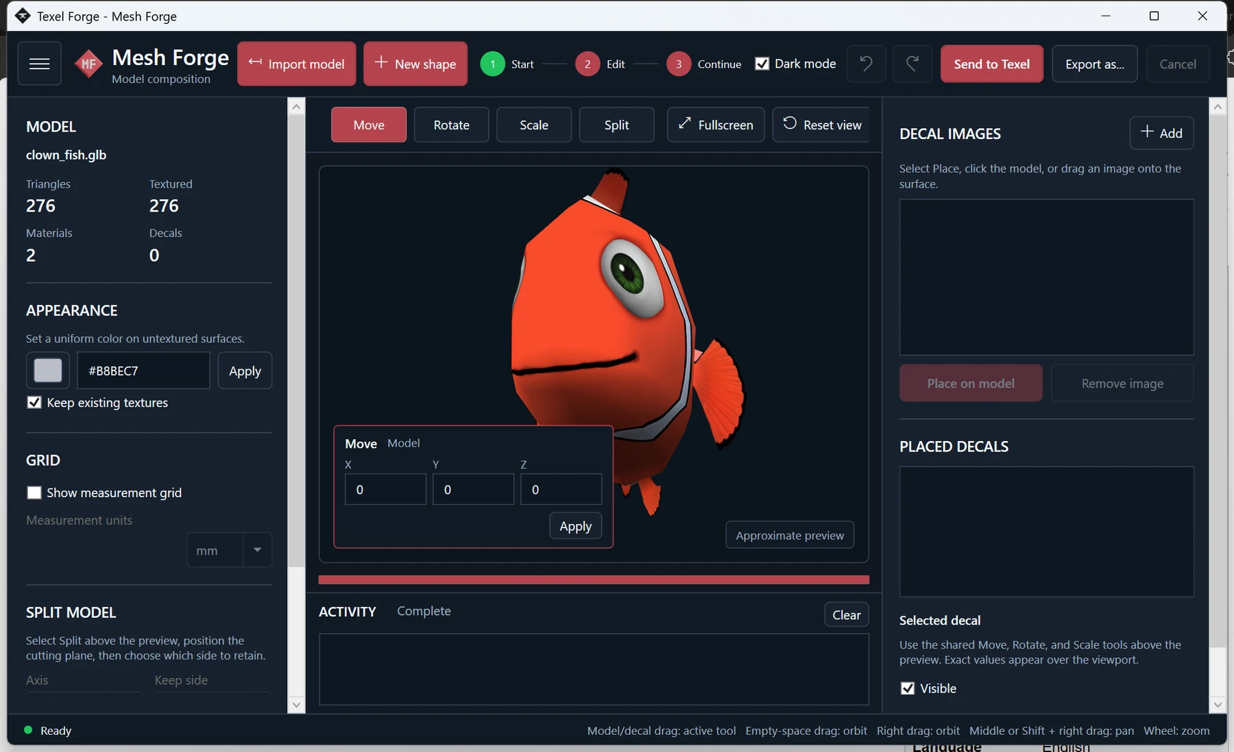
Task: Select the Split tool tab
Action: pyautogui.click(x=616, y=125)
